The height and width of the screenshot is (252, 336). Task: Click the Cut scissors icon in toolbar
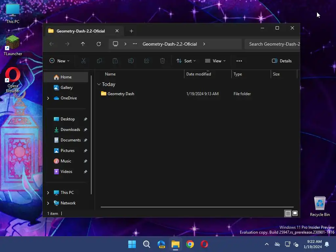tap(84, 61)
